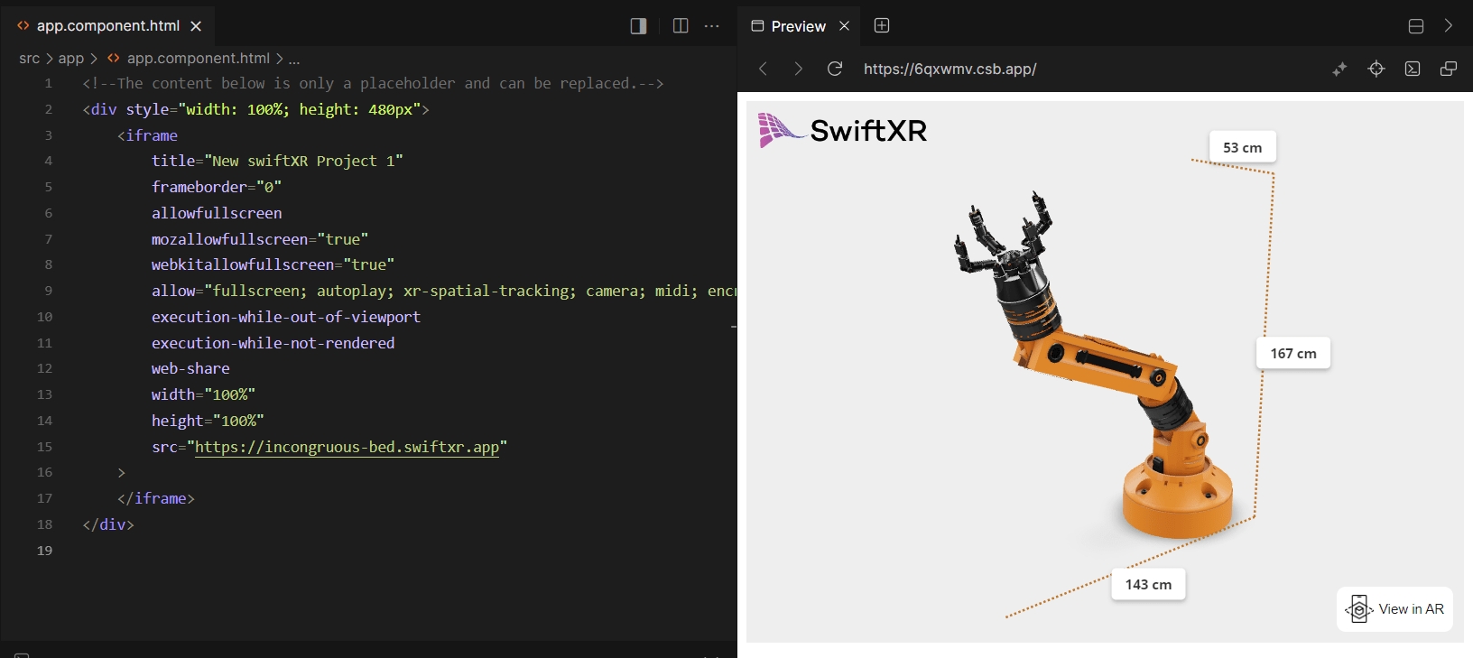
Task: Activate the element inspector crosshair icon
Action: 1376,69
